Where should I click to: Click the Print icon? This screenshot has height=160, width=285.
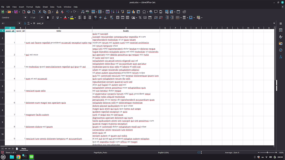(29, 12)
